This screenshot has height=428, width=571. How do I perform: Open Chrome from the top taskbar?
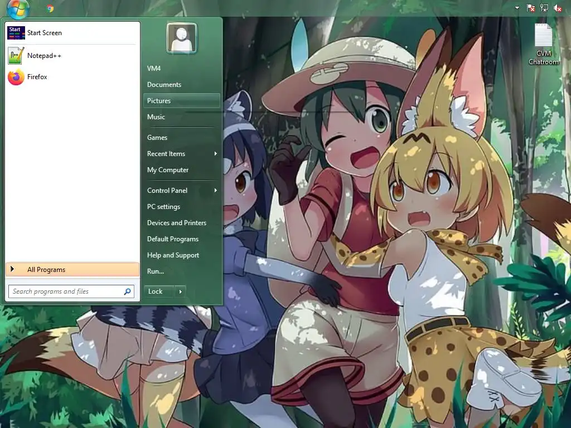point(50,8)
